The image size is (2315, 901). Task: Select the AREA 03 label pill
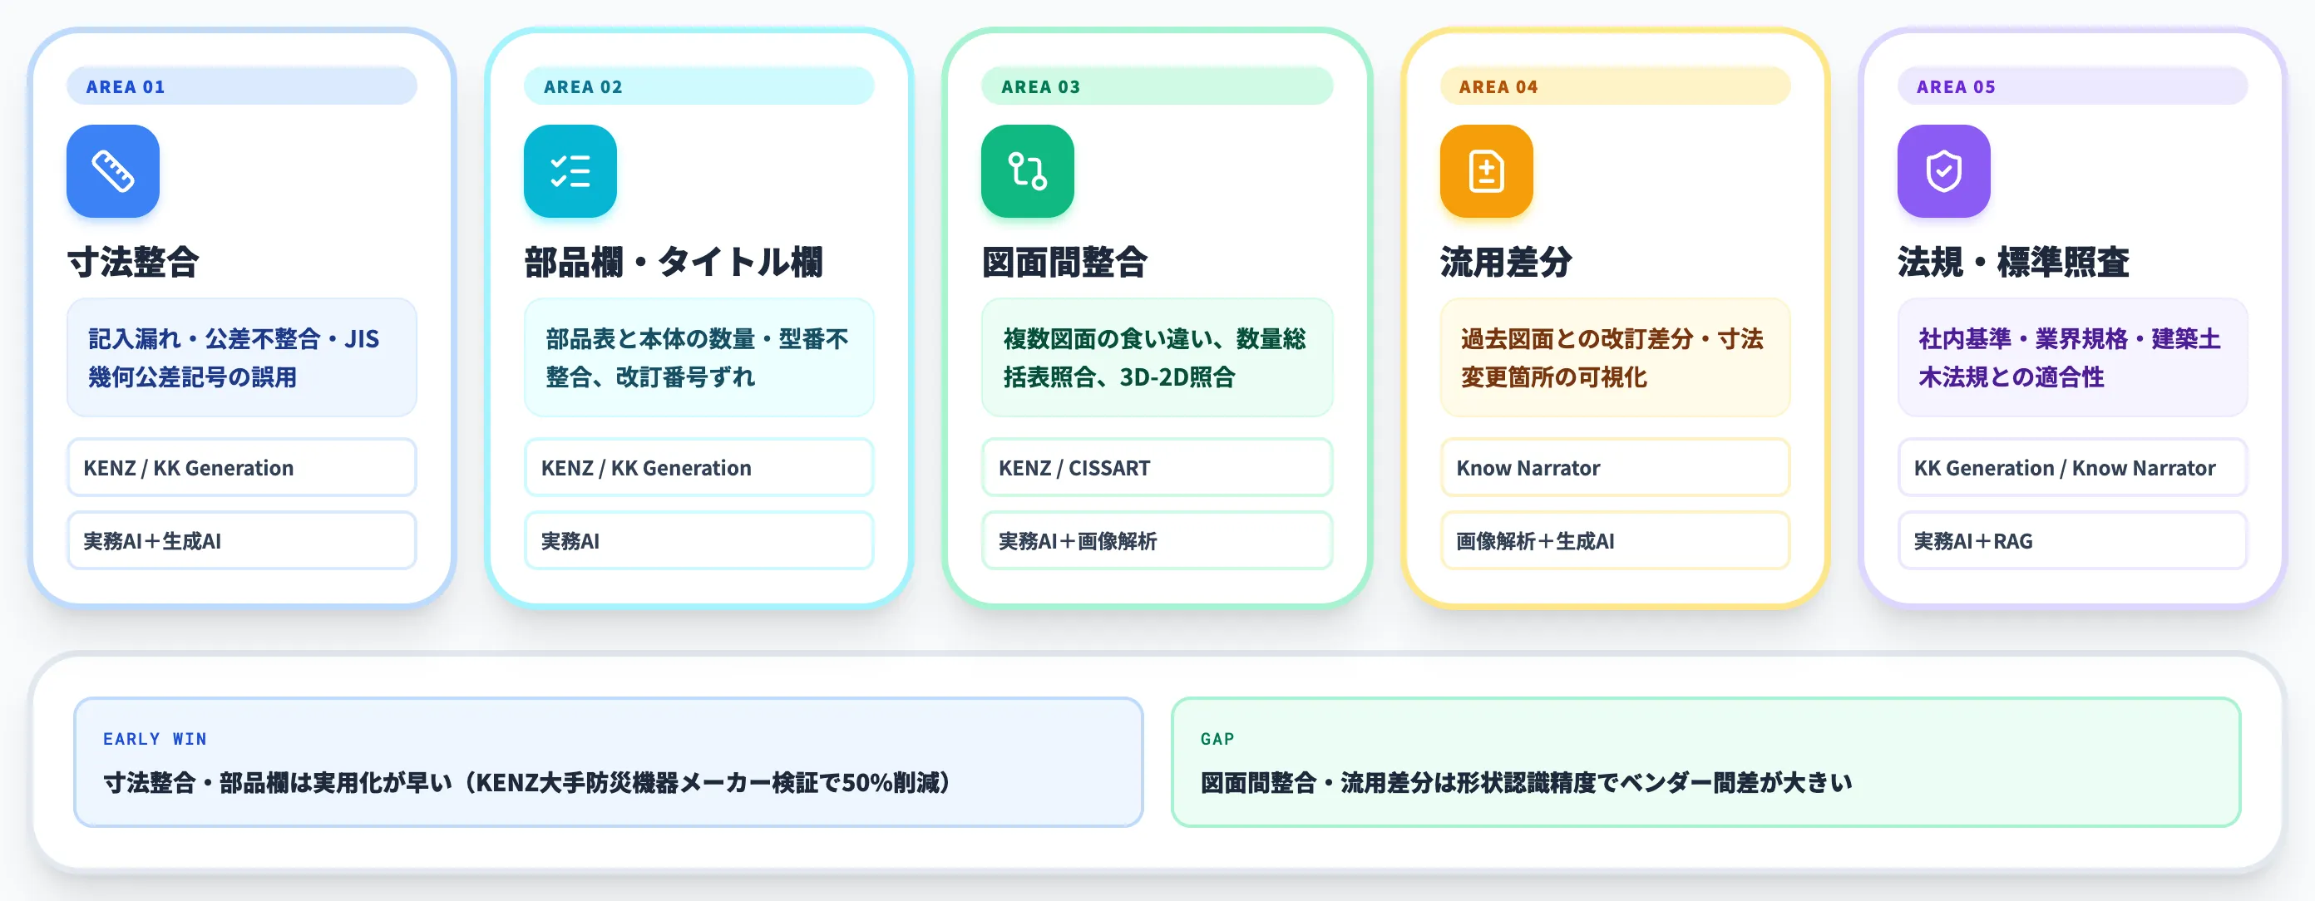(1157, 86)
